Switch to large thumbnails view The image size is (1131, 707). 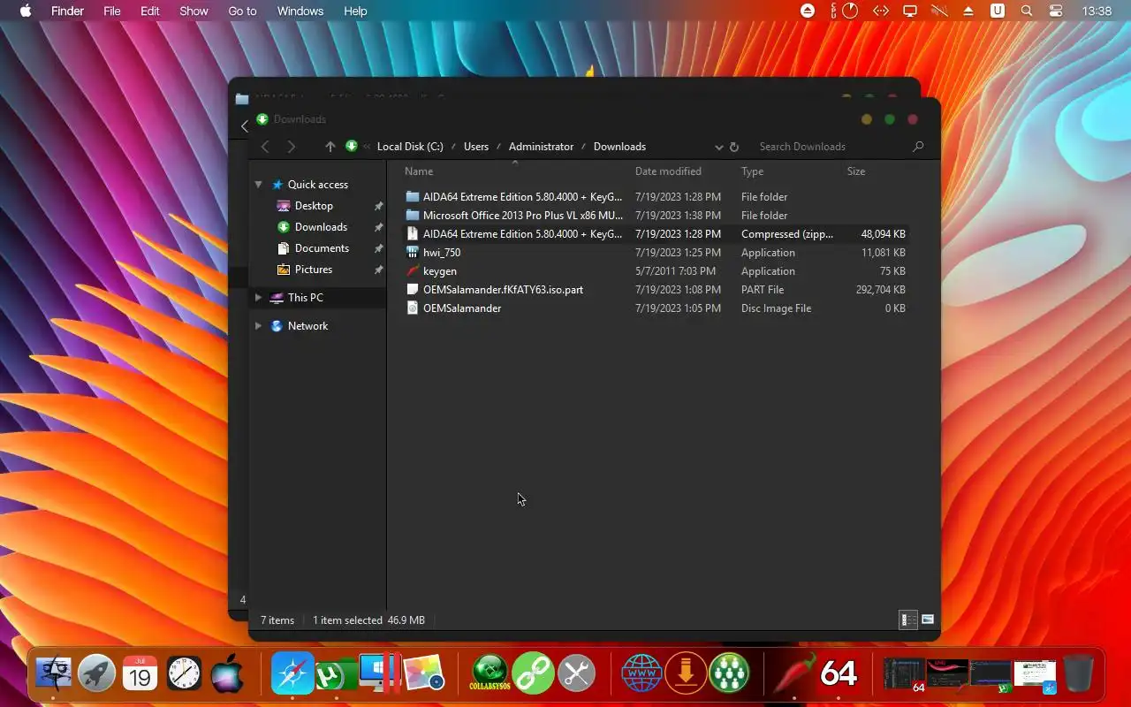[x=928, y=620]
